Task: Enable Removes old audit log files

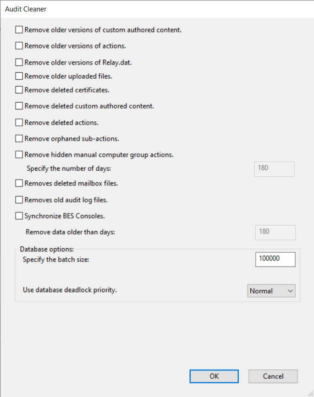Action: pyautogui.click(x=19, y=200)
